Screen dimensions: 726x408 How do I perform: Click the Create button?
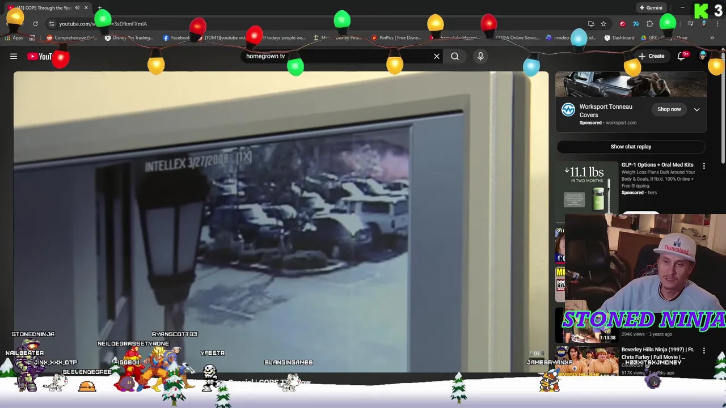click(x=651, y=56)
